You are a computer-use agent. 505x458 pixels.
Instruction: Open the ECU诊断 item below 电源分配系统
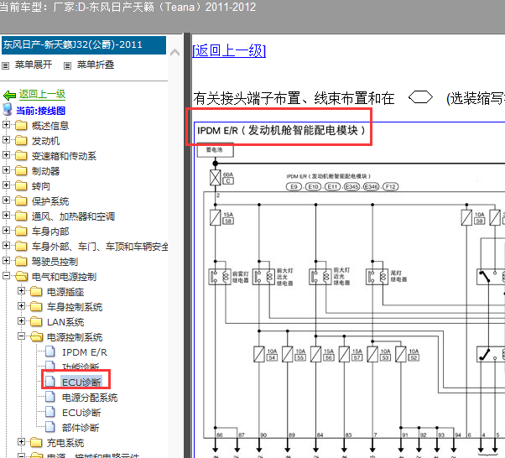coord(81,413)
